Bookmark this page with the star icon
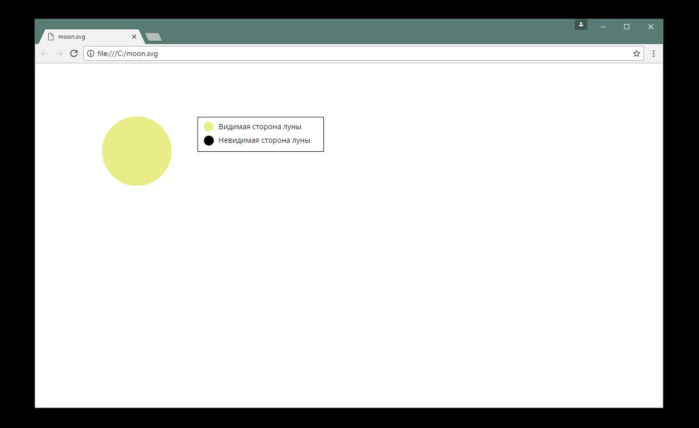 coord(637,53)
